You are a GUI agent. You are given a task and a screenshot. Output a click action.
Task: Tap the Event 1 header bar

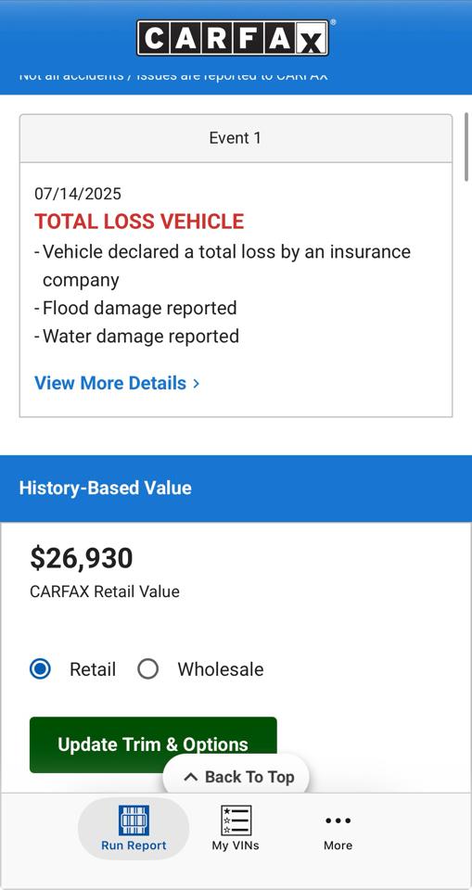[x=236, y=138]
